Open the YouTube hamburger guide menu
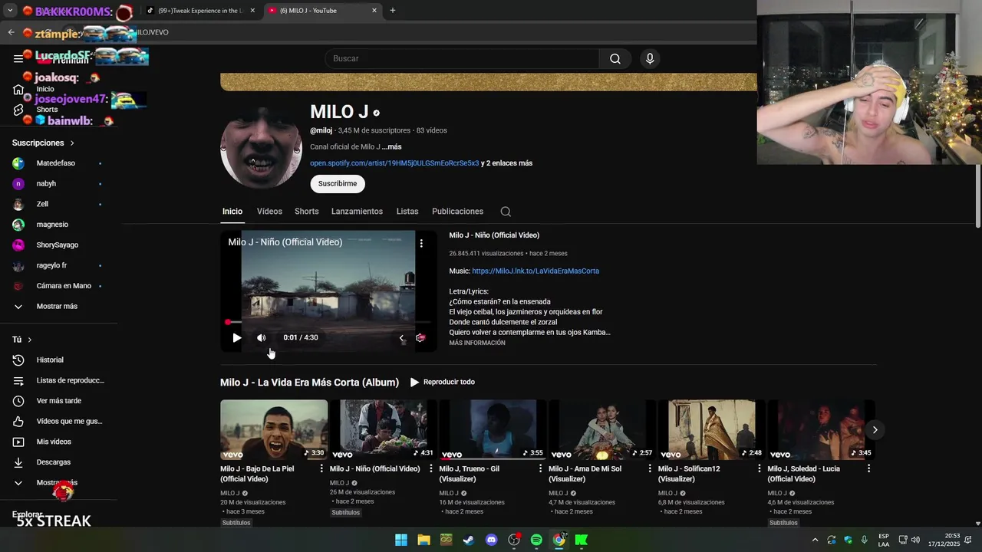Screen dimensions: 982x552 coord(18,58)
